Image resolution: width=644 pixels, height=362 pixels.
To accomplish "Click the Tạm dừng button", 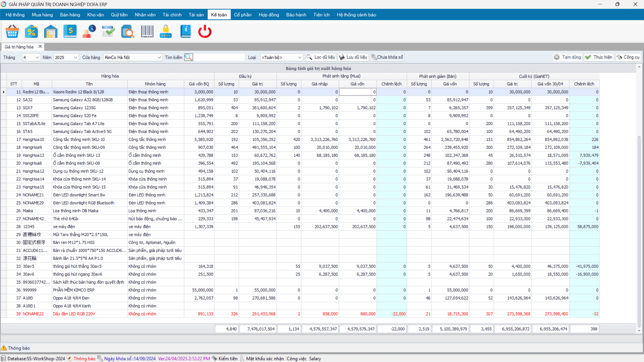I will pos(567,57).
